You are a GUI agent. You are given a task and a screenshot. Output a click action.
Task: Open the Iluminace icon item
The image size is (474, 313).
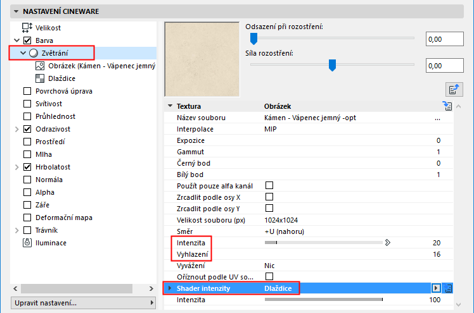[27, 243]
